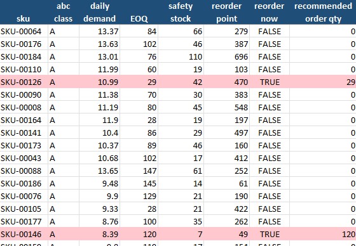The width and height of the screenshot is (356, 246).
Task: Select cell SKU-00090
Action: (x=24, y=94)
